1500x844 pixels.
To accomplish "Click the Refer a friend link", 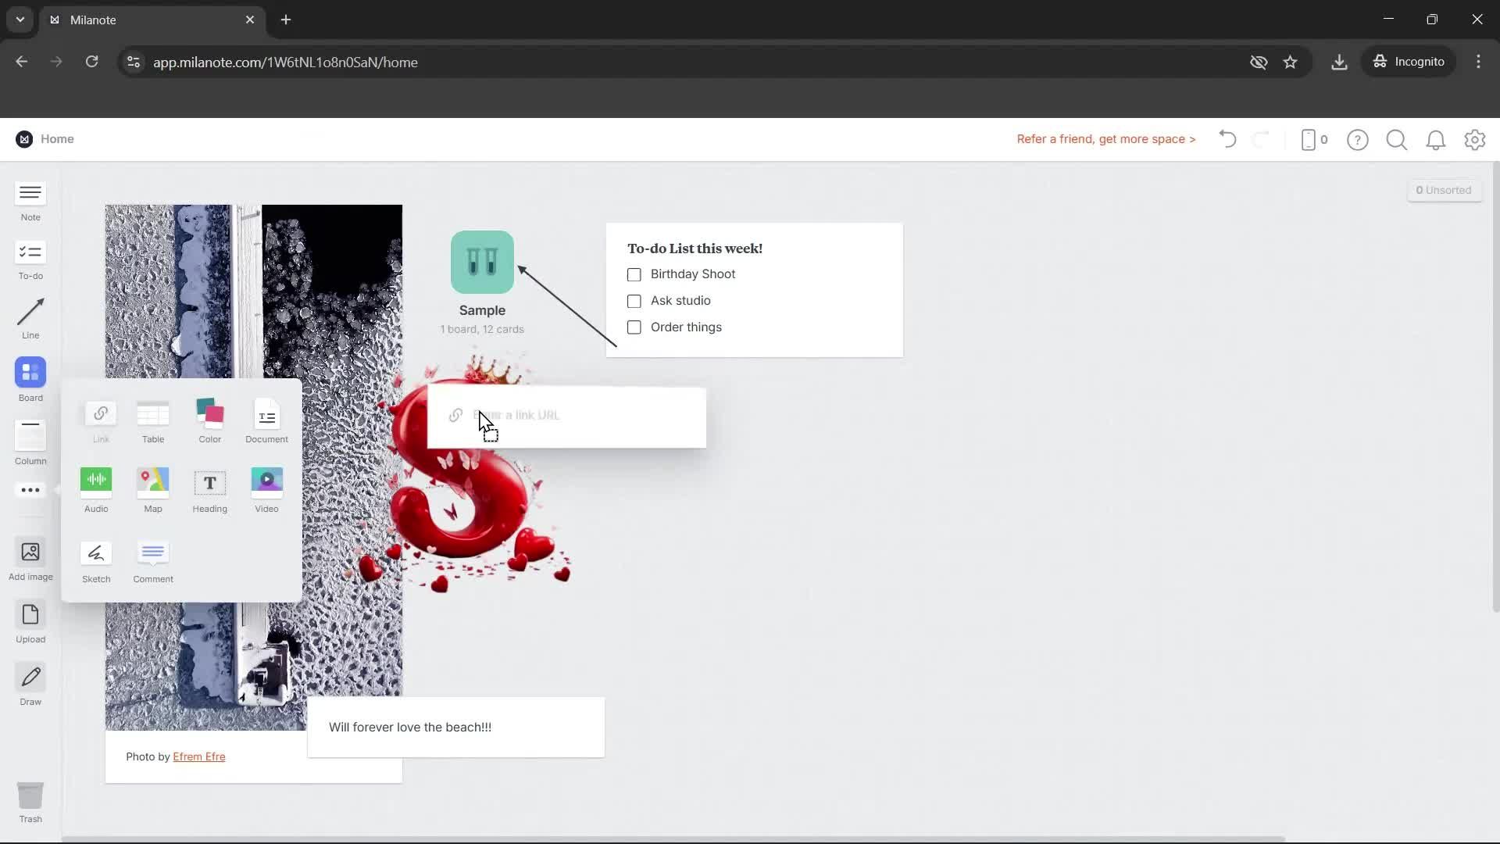I will pos(1105,139).
